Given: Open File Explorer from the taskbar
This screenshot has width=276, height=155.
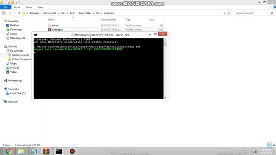Looking at the screenshot, I should (21, 151).
